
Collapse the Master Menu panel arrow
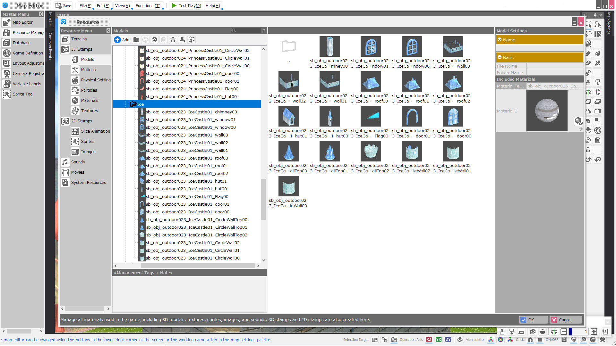click(x=41, y=14)
